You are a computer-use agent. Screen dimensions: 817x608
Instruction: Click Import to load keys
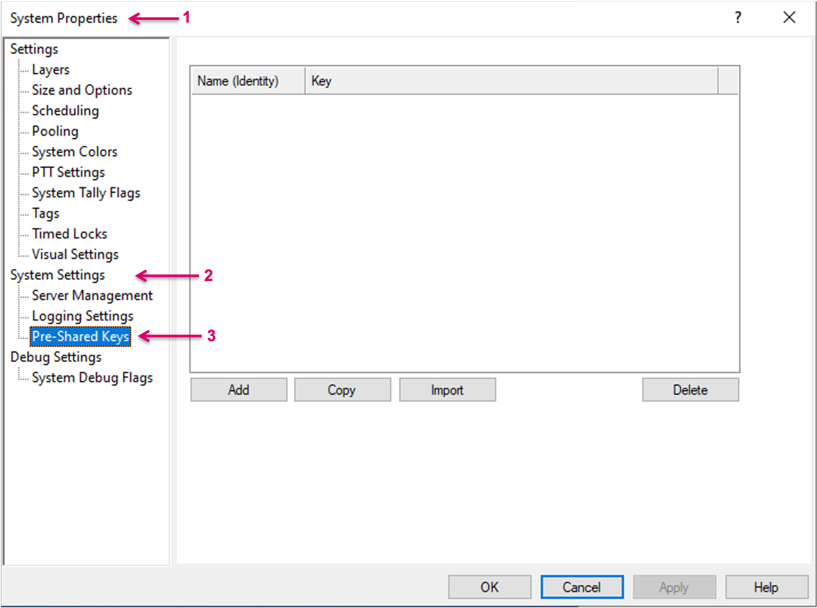click(447, 390)
